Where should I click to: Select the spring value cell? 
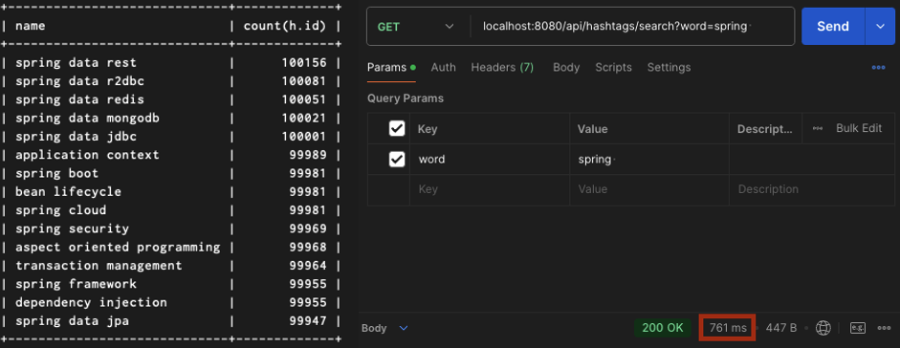click(x=649, y=159)
